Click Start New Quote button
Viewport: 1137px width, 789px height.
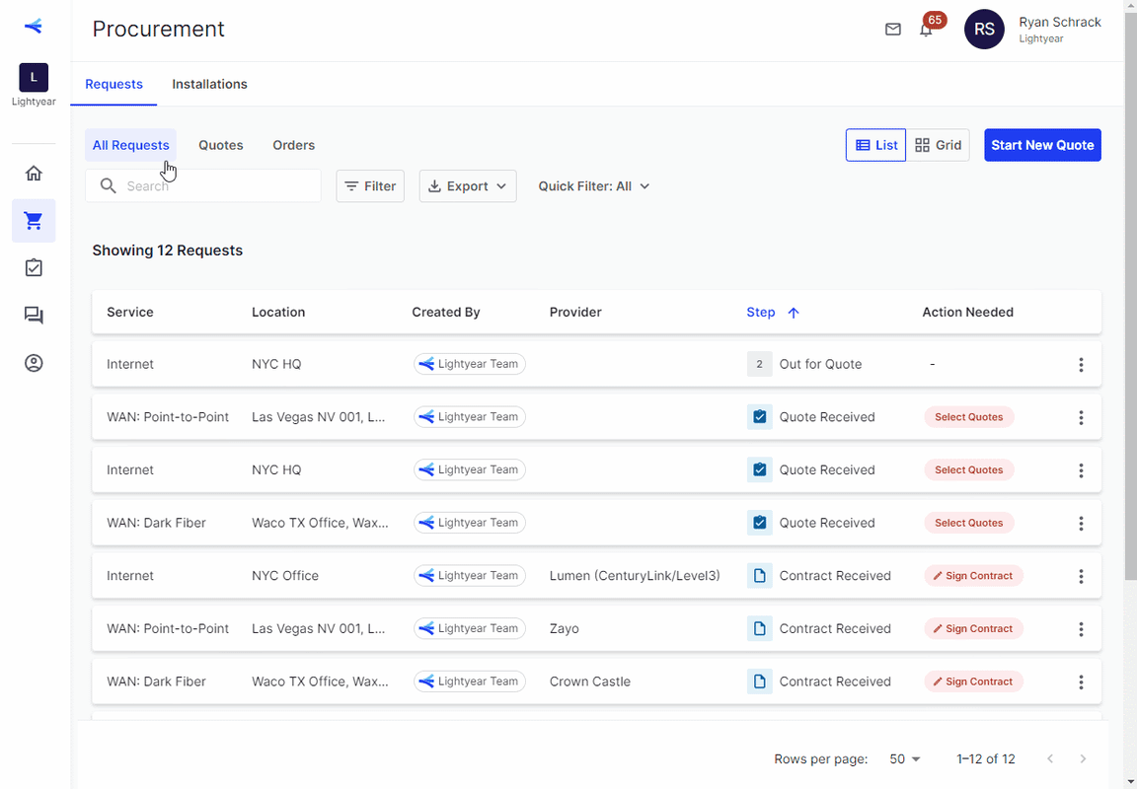tap(1042, 145)
